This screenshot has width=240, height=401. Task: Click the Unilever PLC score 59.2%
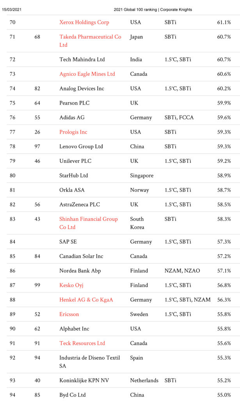pos(224,161)
